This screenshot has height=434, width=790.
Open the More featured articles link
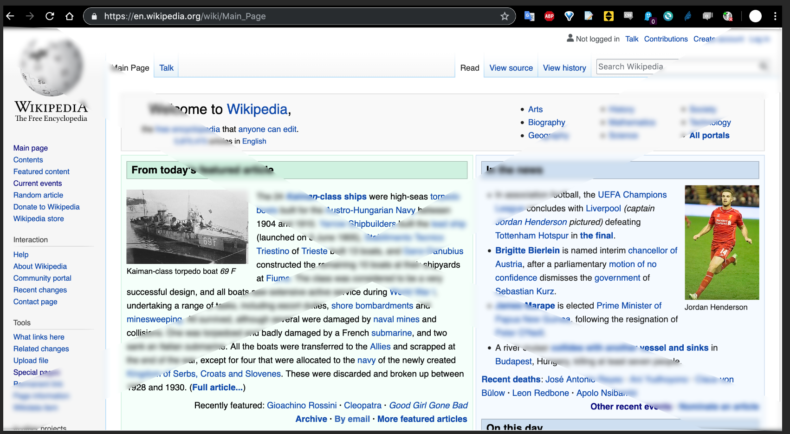click(x=422, y=419)
